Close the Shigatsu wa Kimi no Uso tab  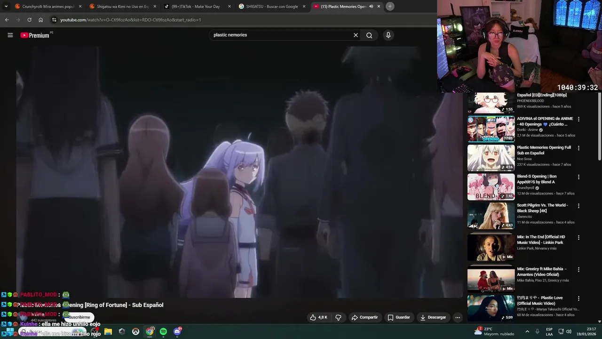(x=155, y=7)
